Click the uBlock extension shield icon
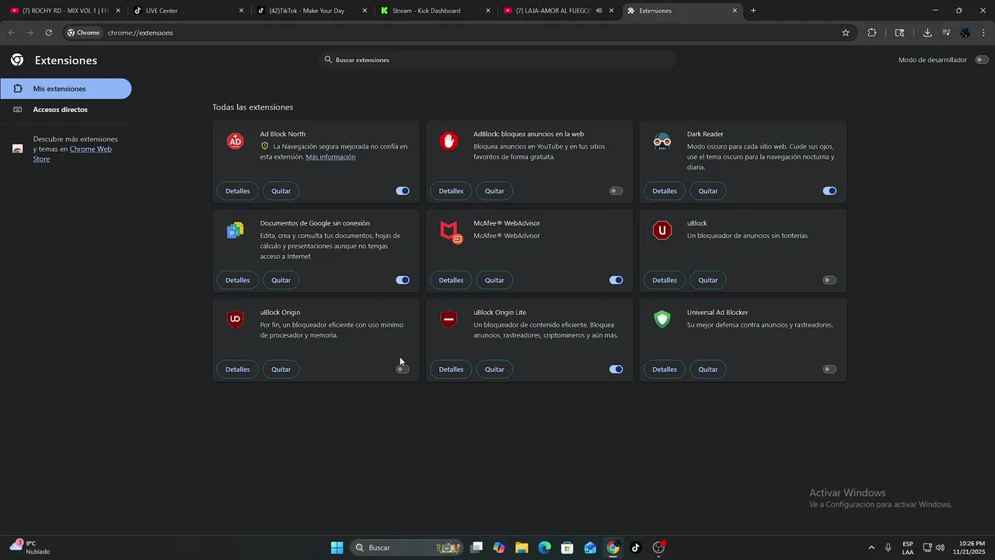This screenshot has height=560, width=995. coord(662,230)
